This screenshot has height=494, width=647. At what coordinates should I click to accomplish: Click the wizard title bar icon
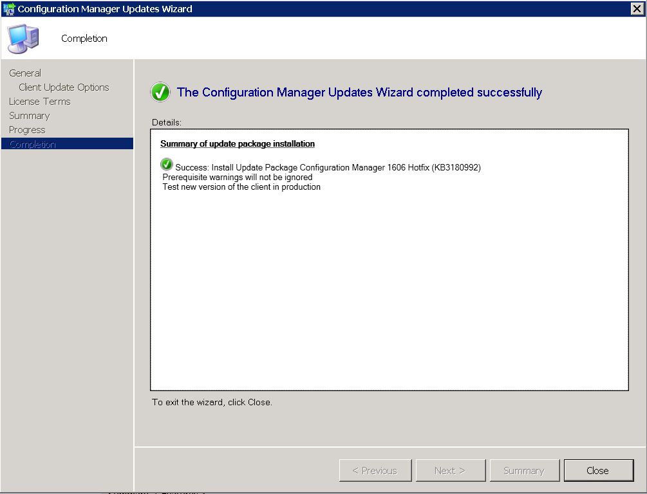[x=9, y=8]
